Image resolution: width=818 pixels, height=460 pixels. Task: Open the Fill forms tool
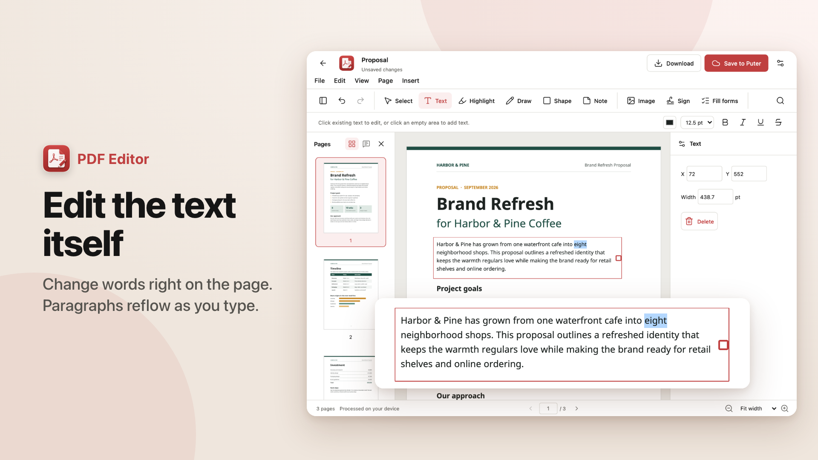[x=720, y=101]
